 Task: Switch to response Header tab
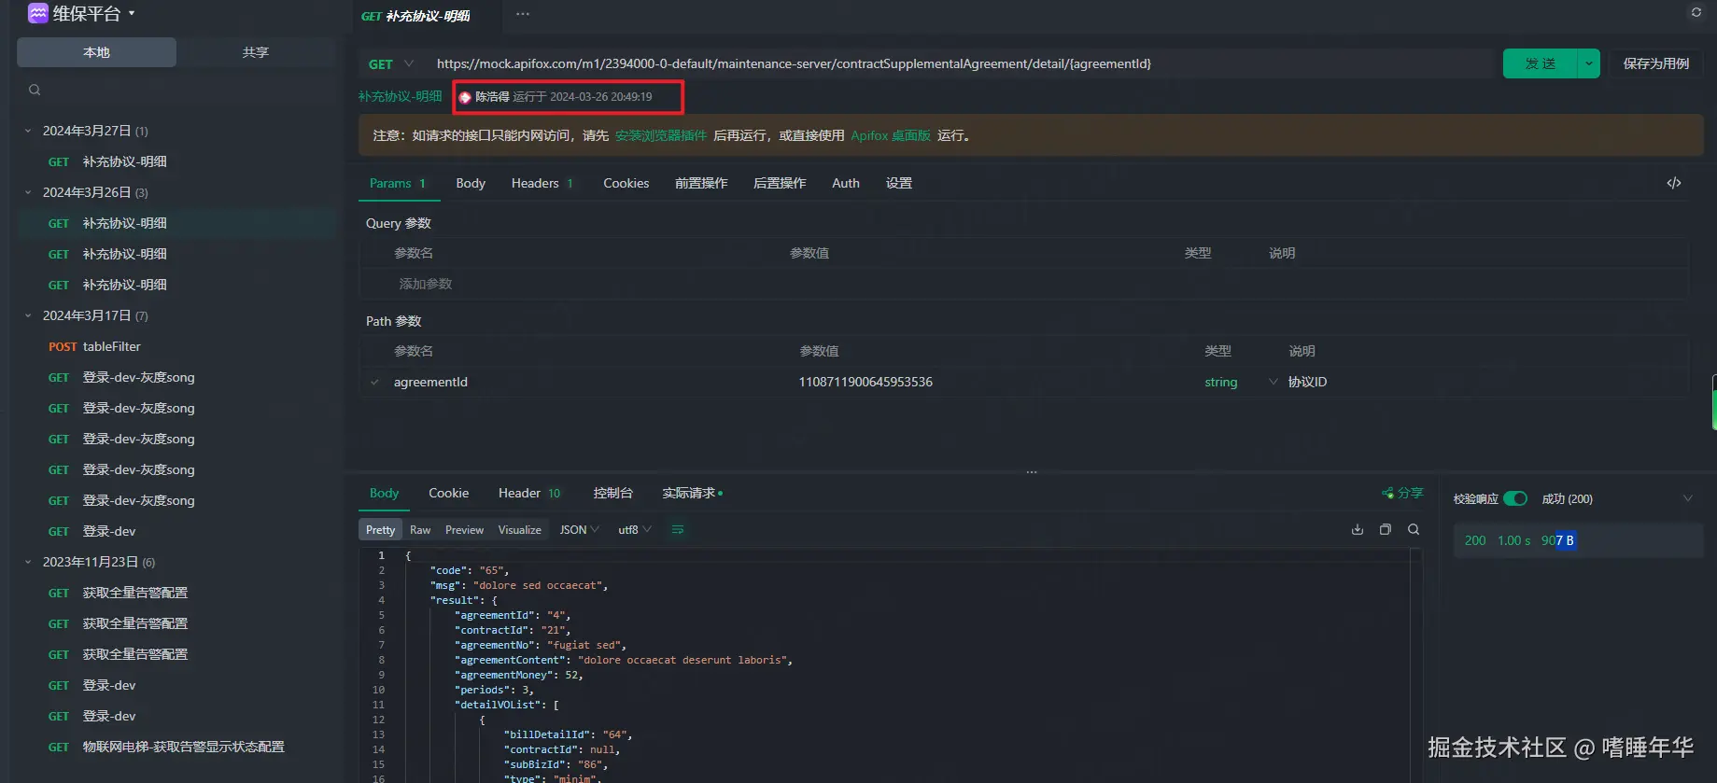(529, 493)
